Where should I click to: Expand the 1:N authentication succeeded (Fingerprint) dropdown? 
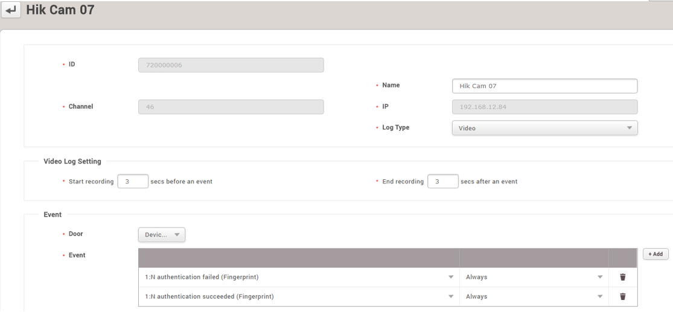click(299, 296)
